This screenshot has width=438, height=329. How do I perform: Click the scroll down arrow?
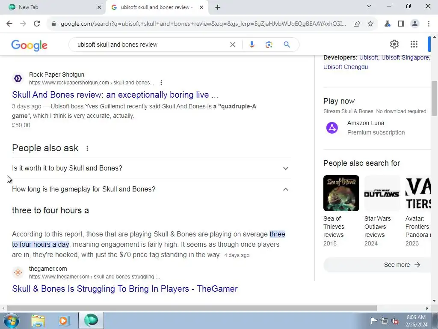434,301
